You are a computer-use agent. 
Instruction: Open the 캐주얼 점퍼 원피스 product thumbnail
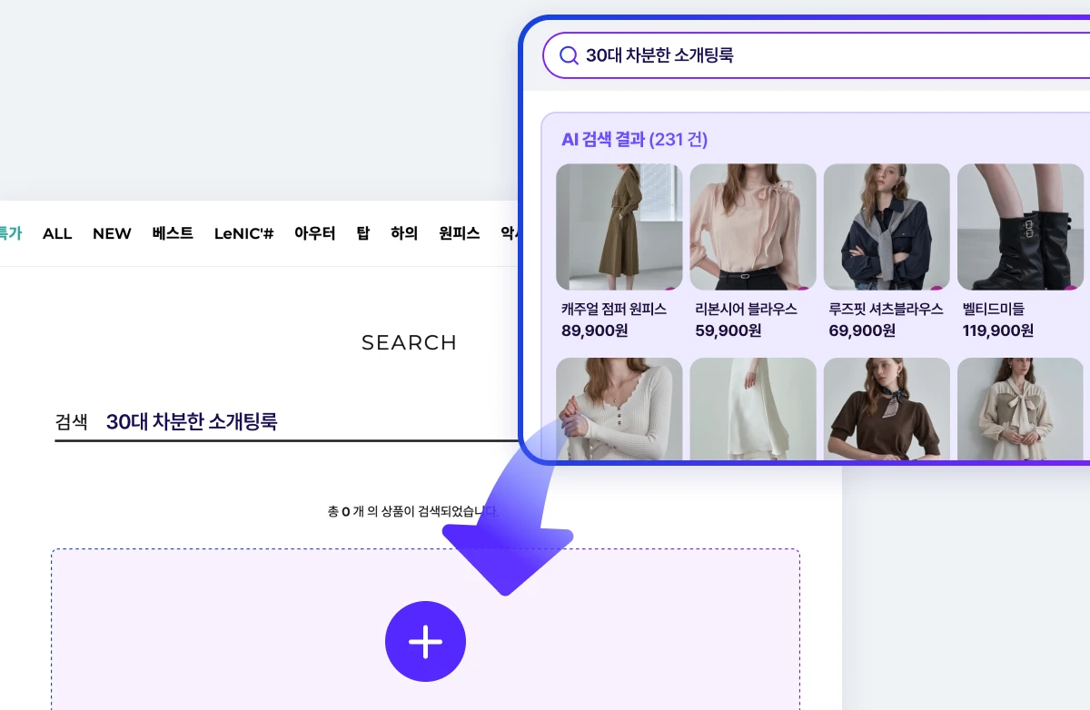click(619, 227)
